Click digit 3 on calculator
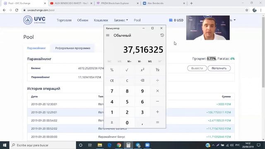 pyautogui.click(x=142, y=112)
